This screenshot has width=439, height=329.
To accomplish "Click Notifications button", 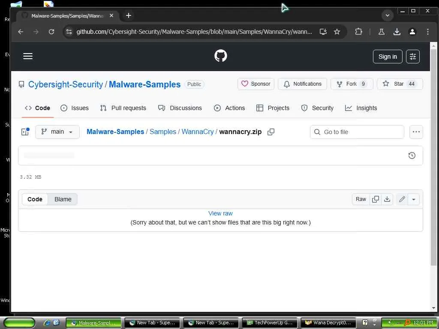I will click(x=302, y=84).
